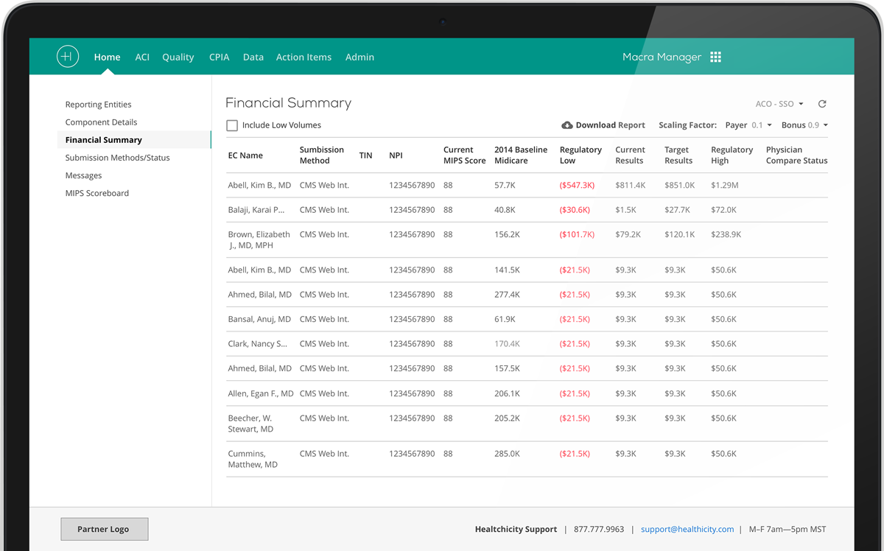884x551 pixels.
Task: Open Reporting Entities in the sidebar
Action: (98, 105)
